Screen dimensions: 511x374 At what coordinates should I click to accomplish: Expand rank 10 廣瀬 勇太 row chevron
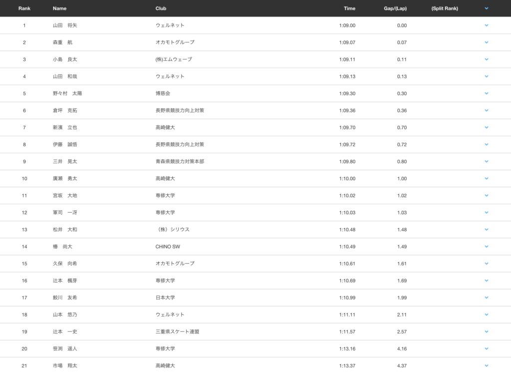click(486, 178)
